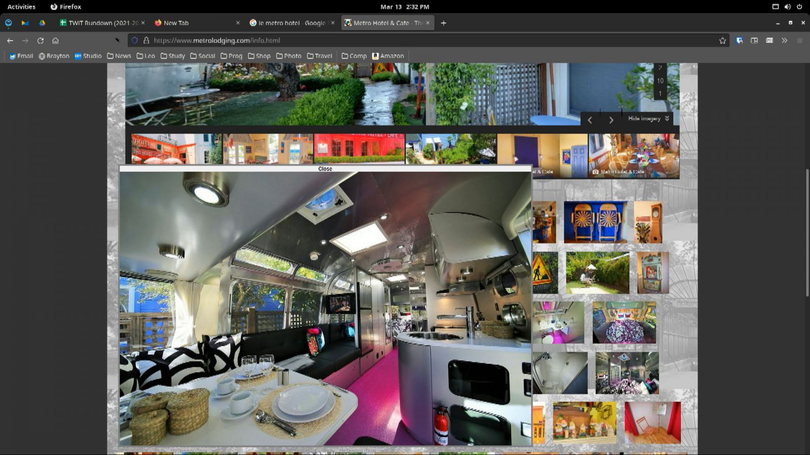The image size is (810, 455).
Task: Open the tracking protection shield icon
Action: 135,40
